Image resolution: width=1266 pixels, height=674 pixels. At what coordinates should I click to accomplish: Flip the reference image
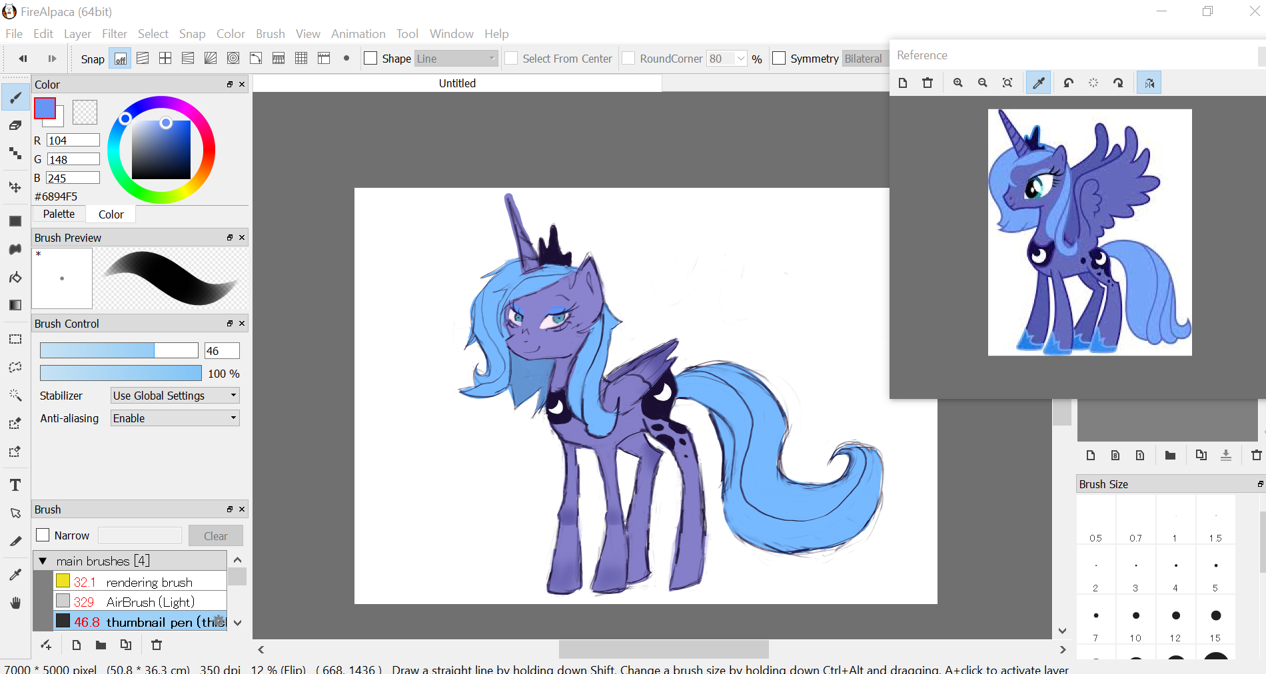tap(1149, 83)
